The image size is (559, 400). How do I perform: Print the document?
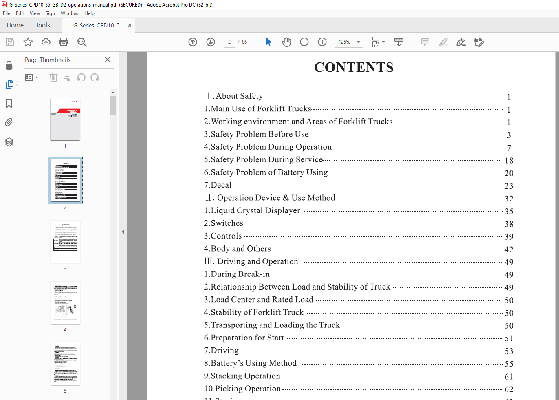pyautogui.click(x=64, y=42)
